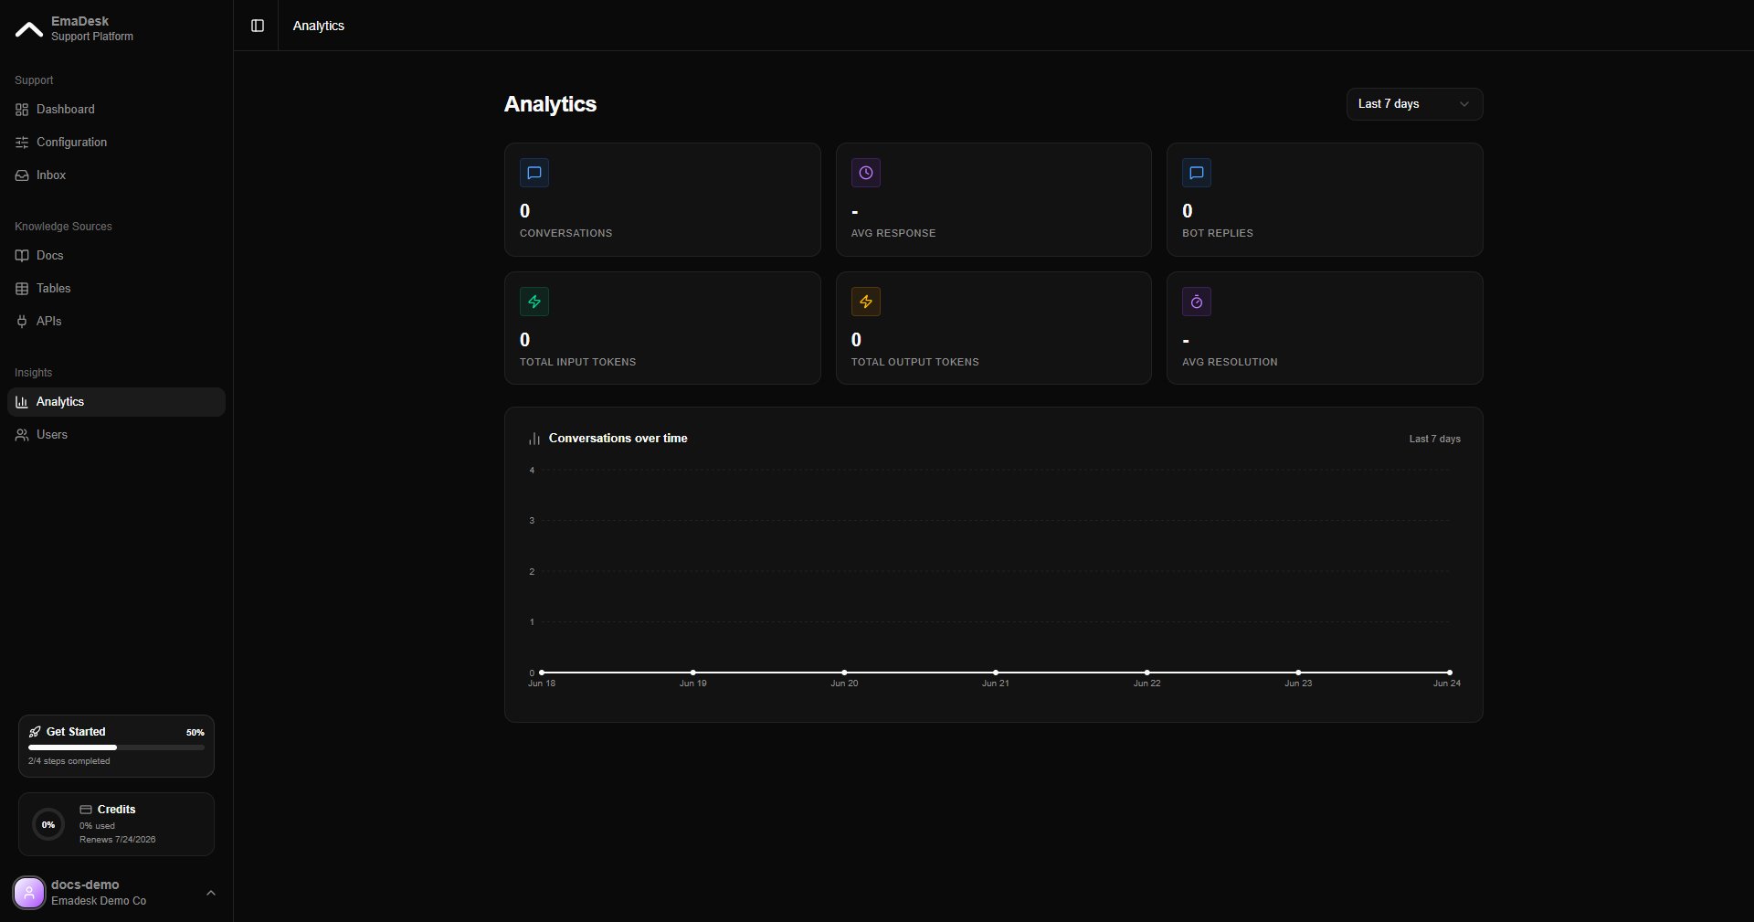Image resolution: width=1754 pixels, height=922 pixels.
Task: Click the Knowledge Sources section label
Action: coord(63,227)
